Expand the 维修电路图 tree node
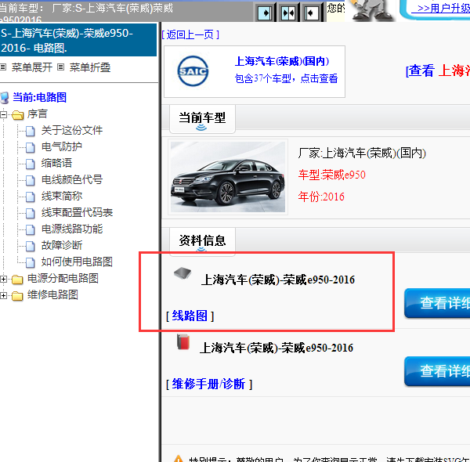Screen dimensions: 470x462 pyautogui.click(x=3, y=296)
